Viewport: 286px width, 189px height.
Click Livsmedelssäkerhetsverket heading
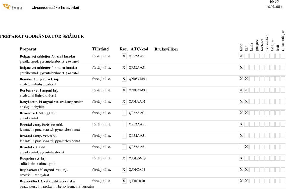click(55, 8)
